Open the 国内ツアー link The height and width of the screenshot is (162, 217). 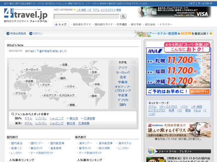(37, 143)
